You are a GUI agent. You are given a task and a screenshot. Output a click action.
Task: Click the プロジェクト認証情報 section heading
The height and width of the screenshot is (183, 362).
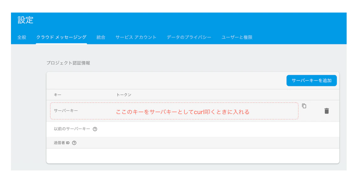[x=68, y=63]
